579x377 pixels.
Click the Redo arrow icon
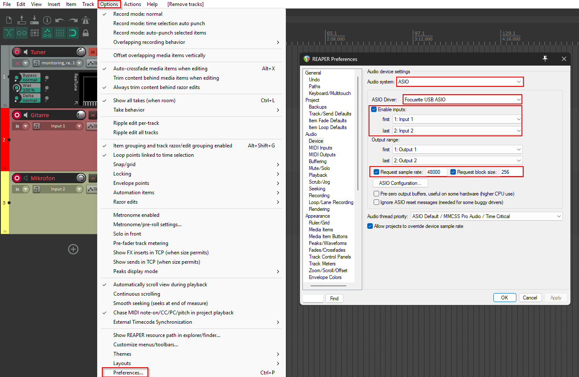tap(73, 20)
